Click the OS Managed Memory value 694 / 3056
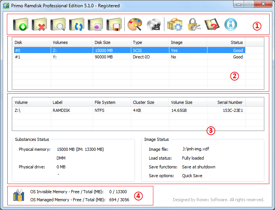This screenshot has width=275, height=210. point(119,200)
